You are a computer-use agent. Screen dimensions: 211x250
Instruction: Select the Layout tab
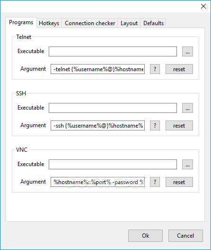[129, 23]
